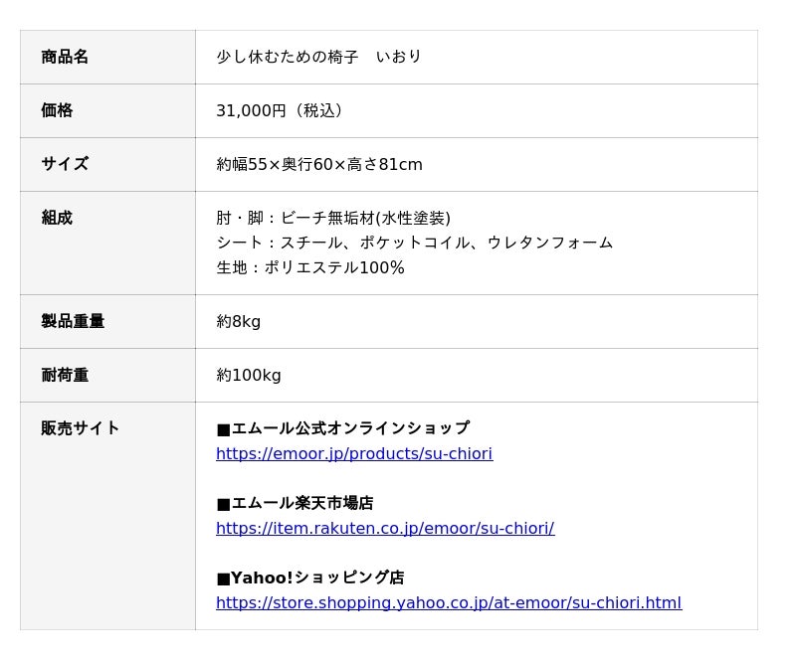796x660 pixels.
Task: Click the load capacity value 約100kg
Action: pos(249,375)
